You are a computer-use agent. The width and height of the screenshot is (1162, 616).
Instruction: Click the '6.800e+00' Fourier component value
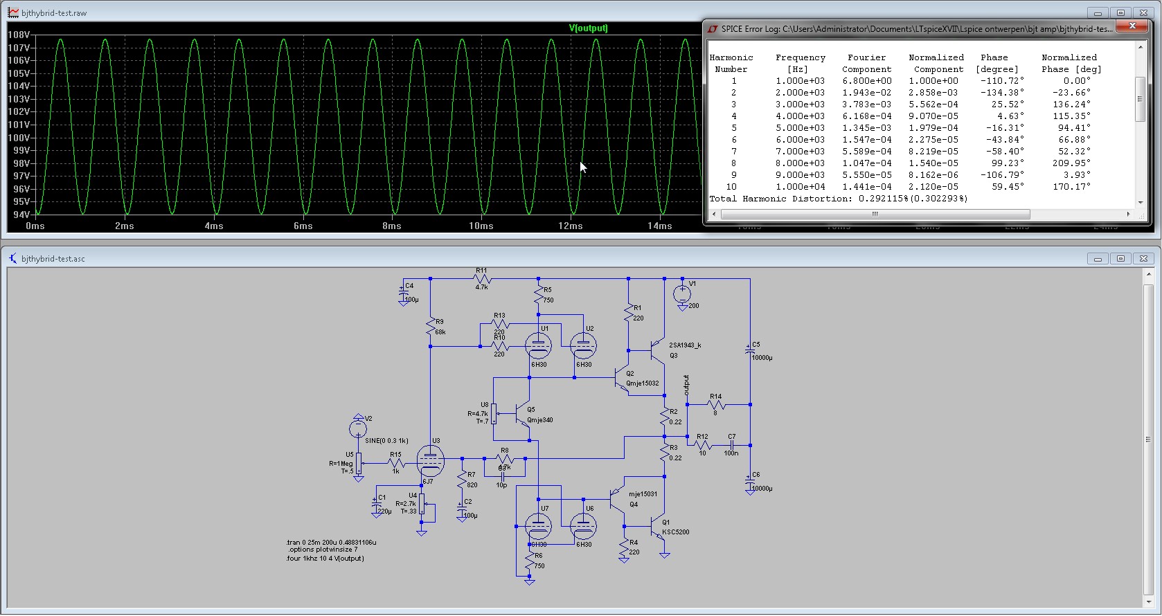pyautogui.click(x=867, y=81)
